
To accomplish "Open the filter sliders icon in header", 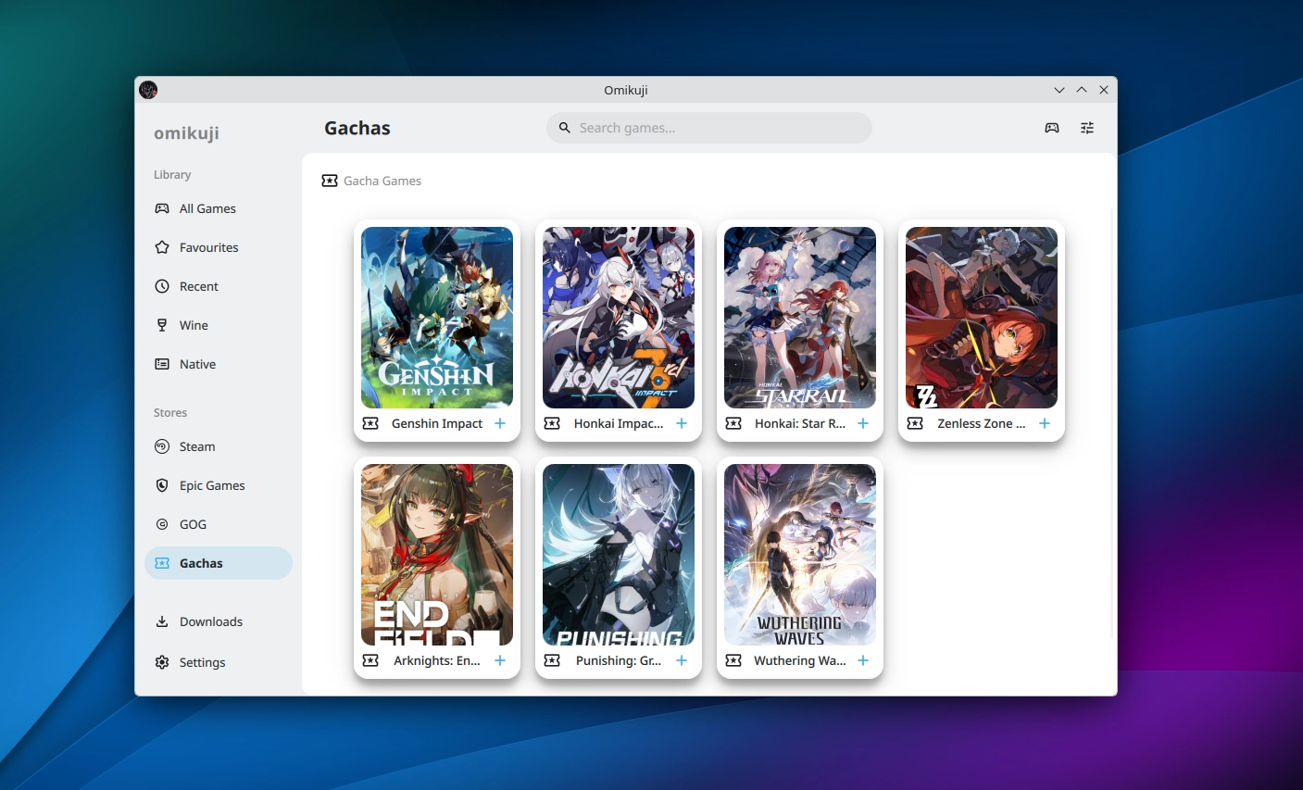I will (1087, 128).
